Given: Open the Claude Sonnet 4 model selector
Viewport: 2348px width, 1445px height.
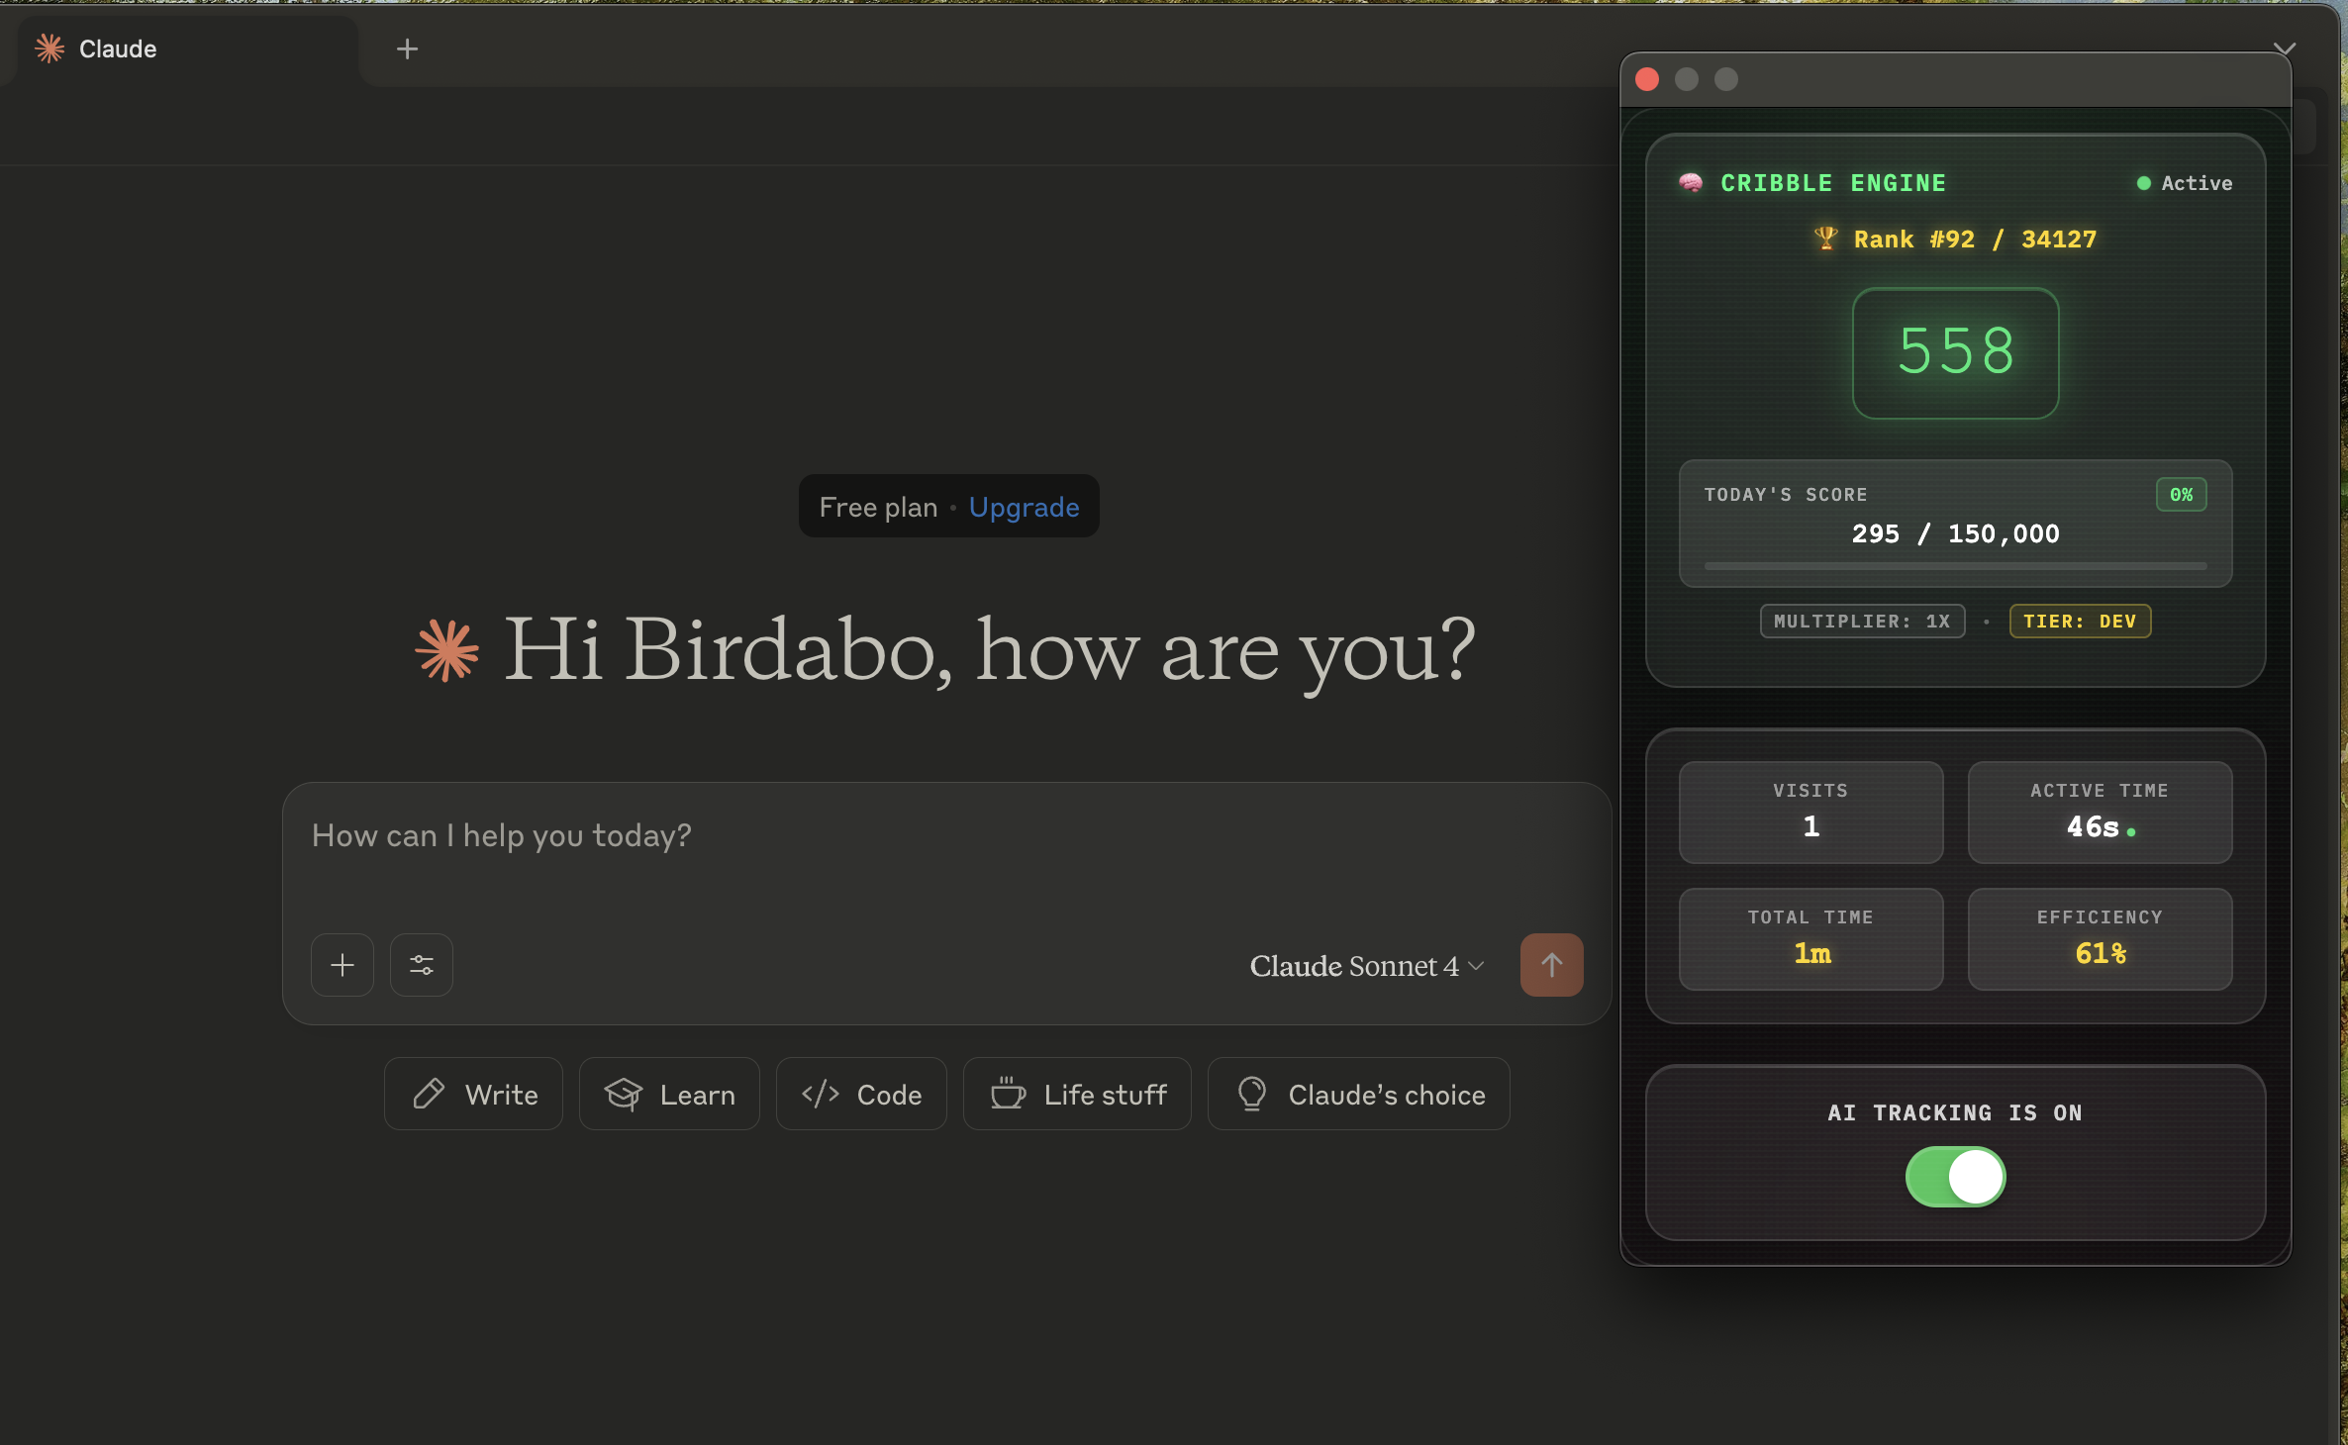Looking at the screenshot, I should [x=1366, y=965].
